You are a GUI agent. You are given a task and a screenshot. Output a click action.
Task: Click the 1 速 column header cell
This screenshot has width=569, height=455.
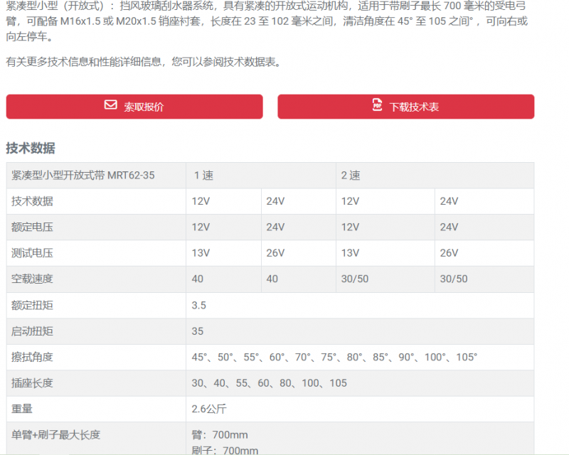pyautogui.click(x=261, y=176)
